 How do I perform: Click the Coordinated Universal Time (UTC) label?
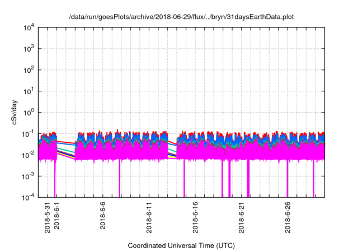[181, 245]
